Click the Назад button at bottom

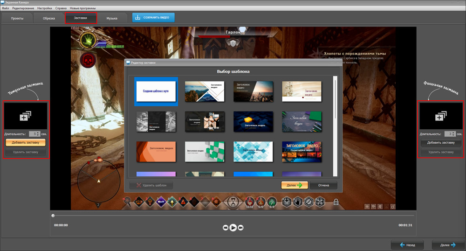[x=407, y=245]
